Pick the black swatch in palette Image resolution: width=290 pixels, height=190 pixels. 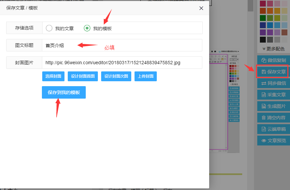point(263,40)
